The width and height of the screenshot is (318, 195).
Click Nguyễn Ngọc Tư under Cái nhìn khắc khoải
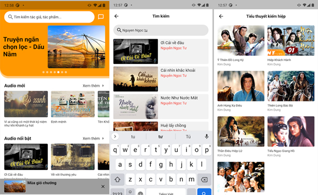click(x=173, y=75)
